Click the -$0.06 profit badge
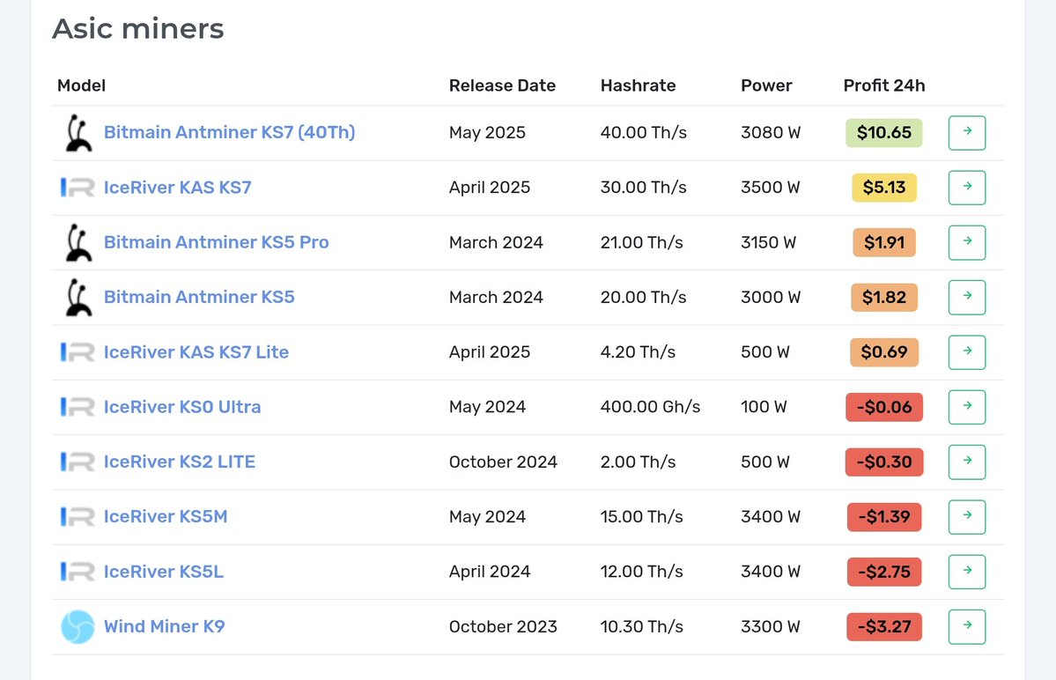The width and height of the screenshot is (1056, 680). pyautogui.click(x=884, y=407)
